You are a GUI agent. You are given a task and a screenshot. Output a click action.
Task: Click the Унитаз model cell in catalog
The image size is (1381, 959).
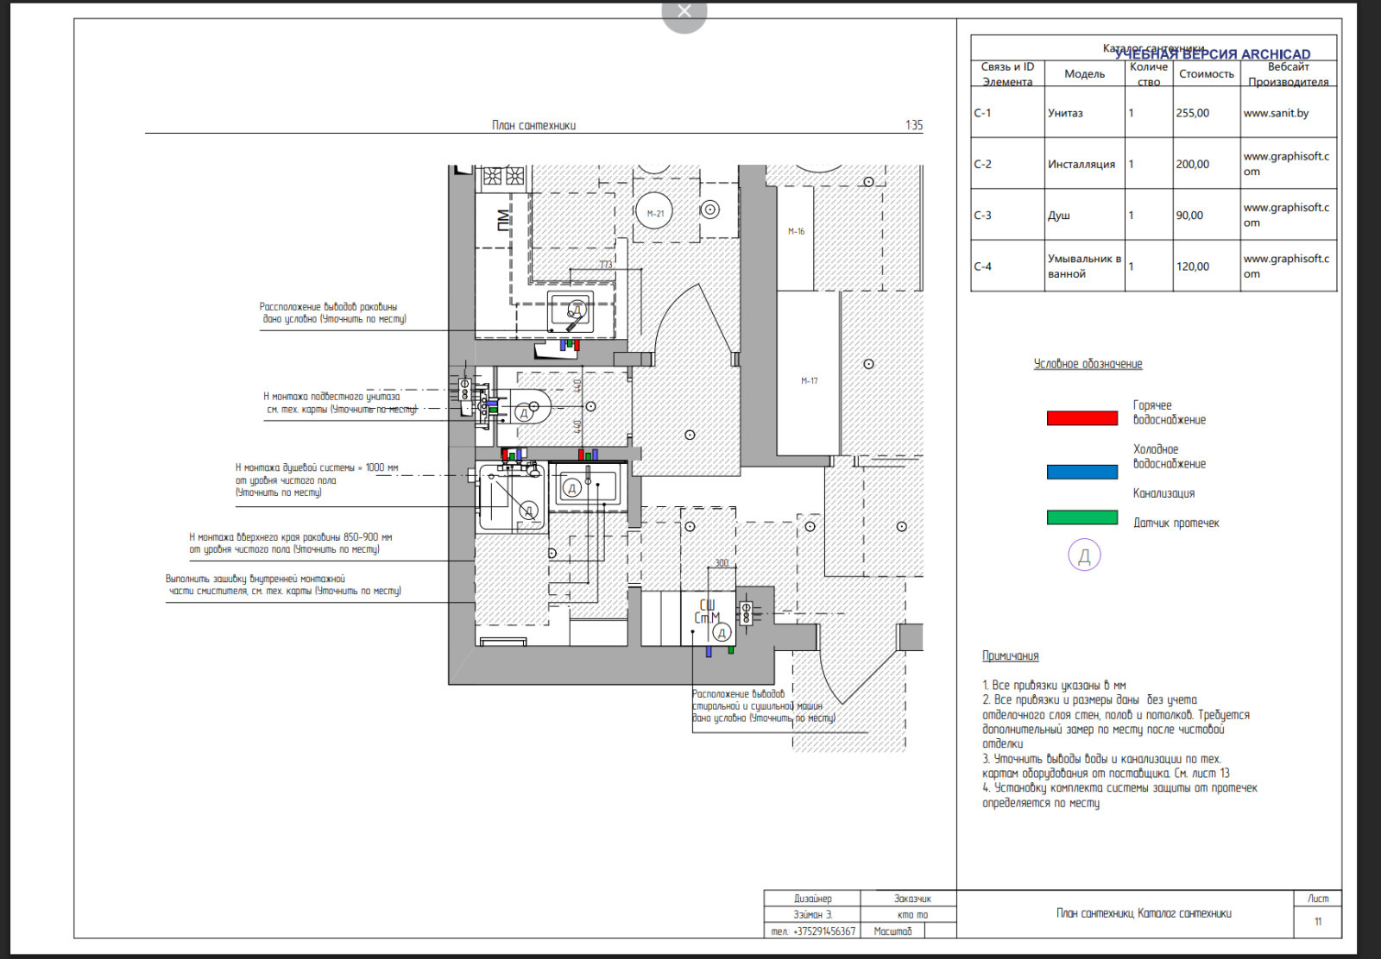coord(1065,113)
